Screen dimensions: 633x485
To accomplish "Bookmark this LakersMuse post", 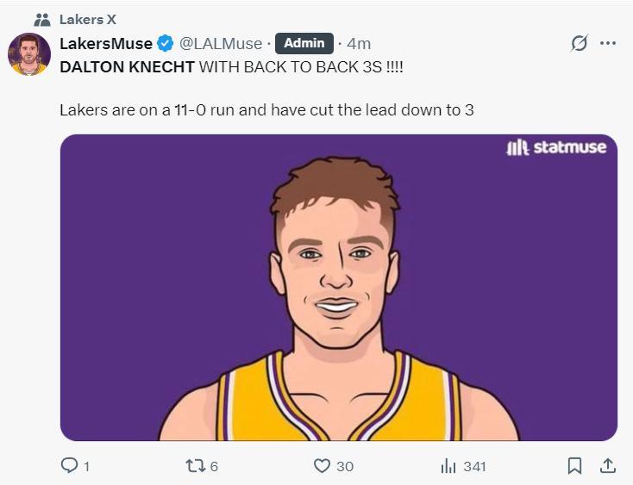I will [x=574, y=466].
